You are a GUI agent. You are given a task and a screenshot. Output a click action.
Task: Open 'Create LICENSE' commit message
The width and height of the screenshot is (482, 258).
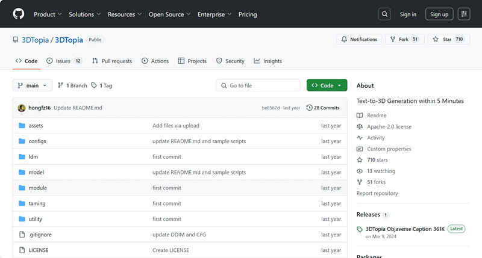click(171, 250)
